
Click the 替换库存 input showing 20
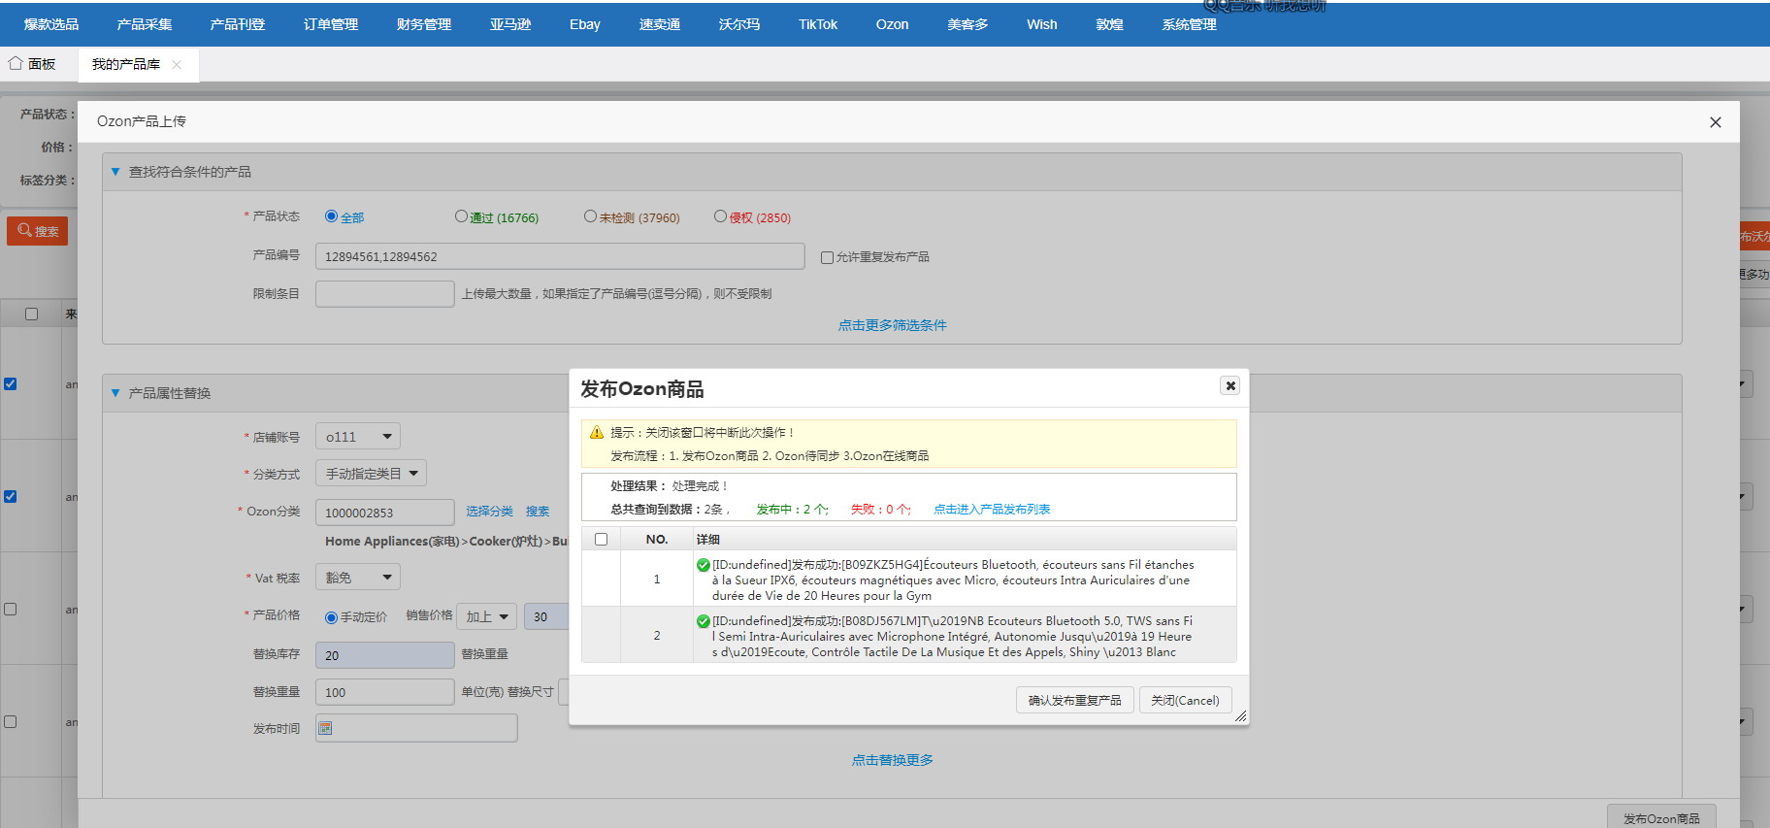coord(384,655)
